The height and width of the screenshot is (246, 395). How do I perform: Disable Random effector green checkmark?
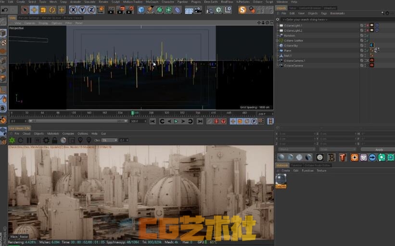coord(367,36)
